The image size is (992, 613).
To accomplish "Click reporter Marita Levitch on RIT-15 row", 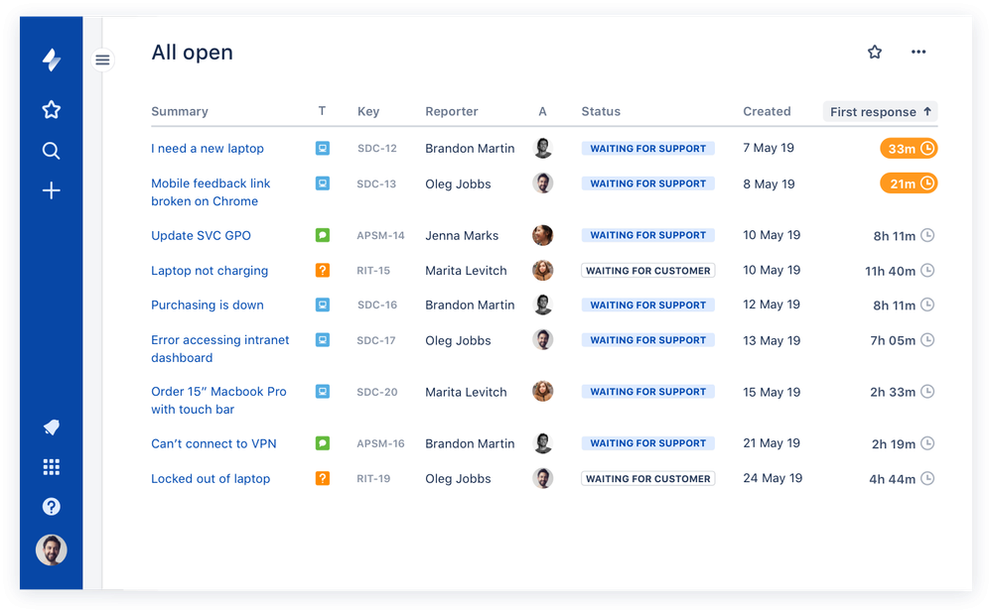I will 466,271.
